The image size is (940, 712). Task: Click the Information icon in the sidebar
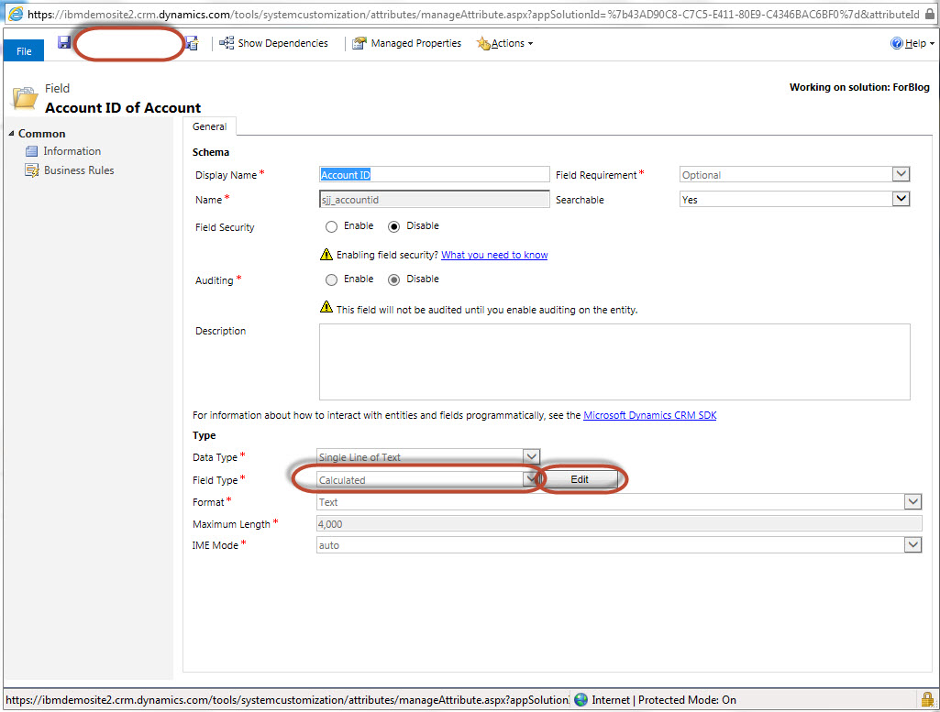32,151
